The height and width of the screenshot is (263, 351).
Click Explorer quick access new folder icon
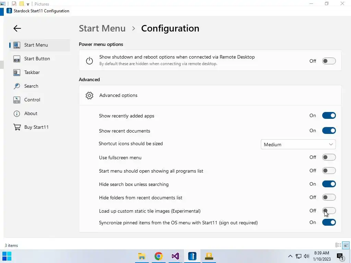pos(22,3)
